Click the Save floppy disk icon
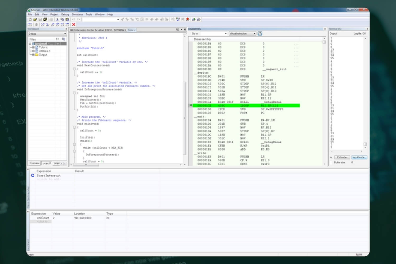Image resolution: width=396 pixels, height=264 pixels. pos(40,19)
